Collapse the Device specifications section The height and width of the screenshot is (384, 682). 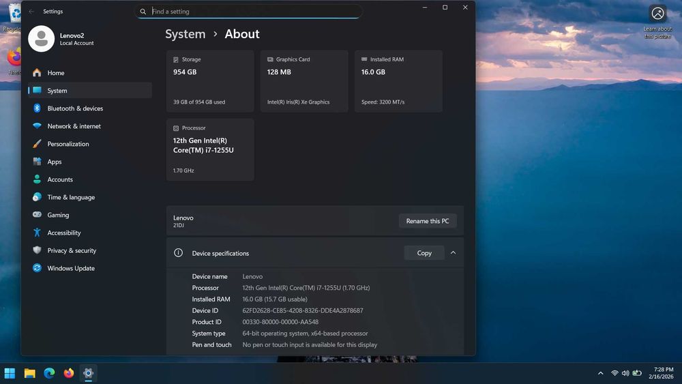(454, 252)
